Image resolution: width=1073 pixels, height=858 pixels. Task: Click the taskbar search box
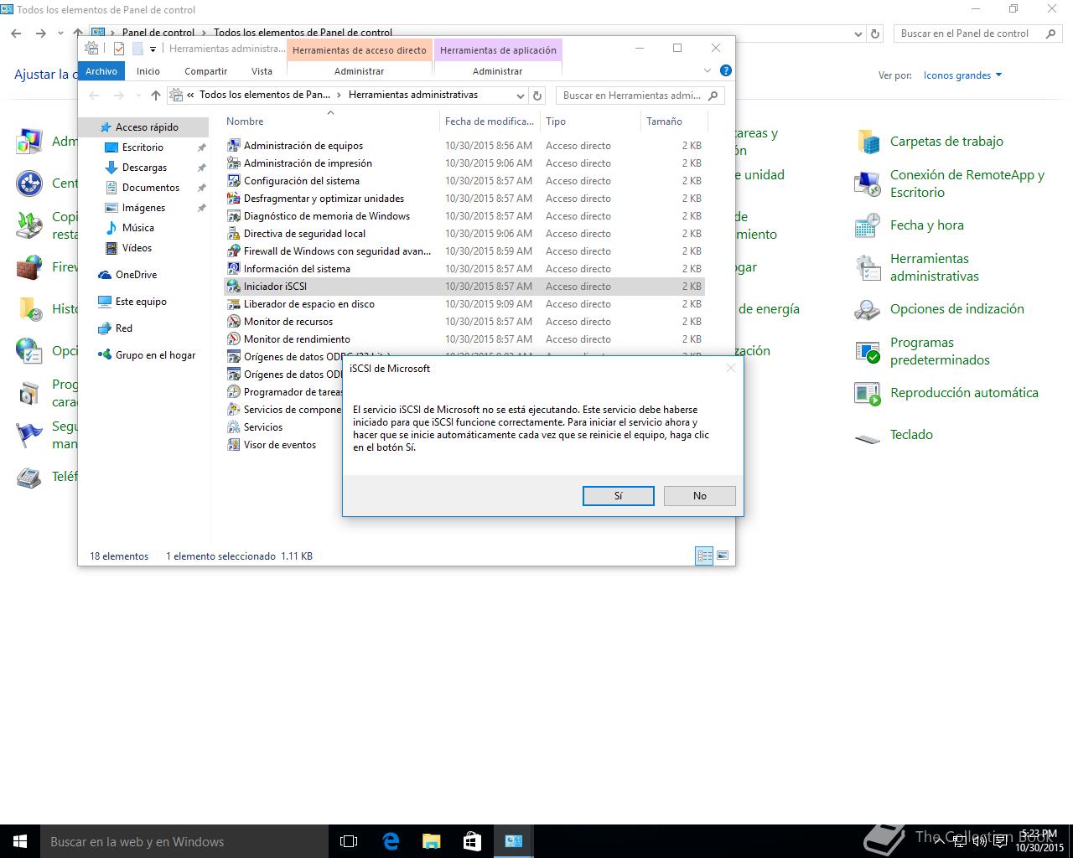click(x=183, y=841)
